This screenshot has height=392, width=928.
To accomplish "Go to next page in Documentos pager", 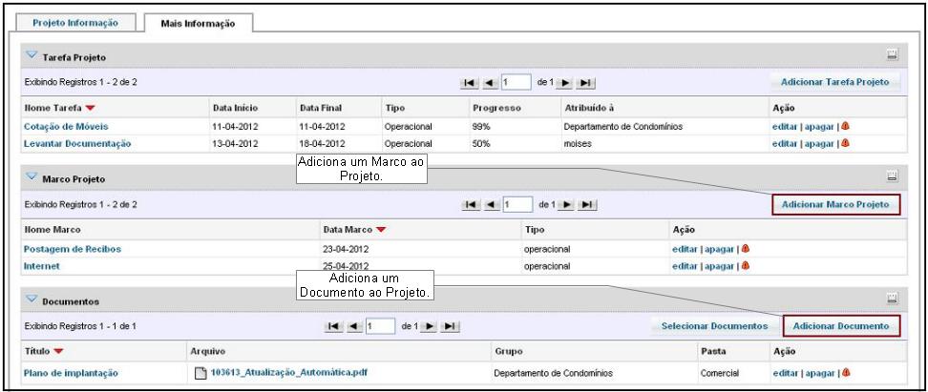I will coord(430,326).
